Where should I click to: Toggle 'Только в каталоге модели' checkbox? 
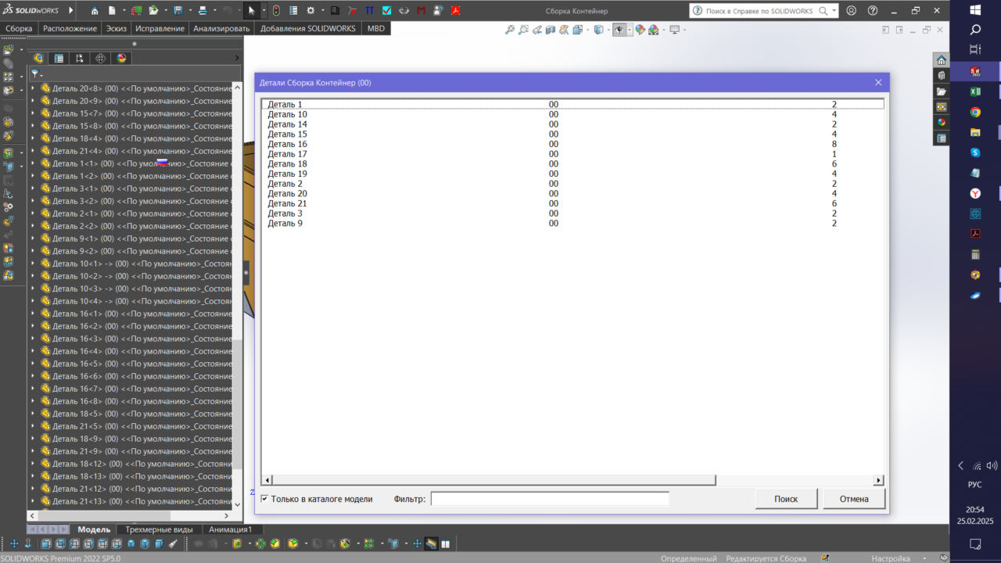click(265, 499)
